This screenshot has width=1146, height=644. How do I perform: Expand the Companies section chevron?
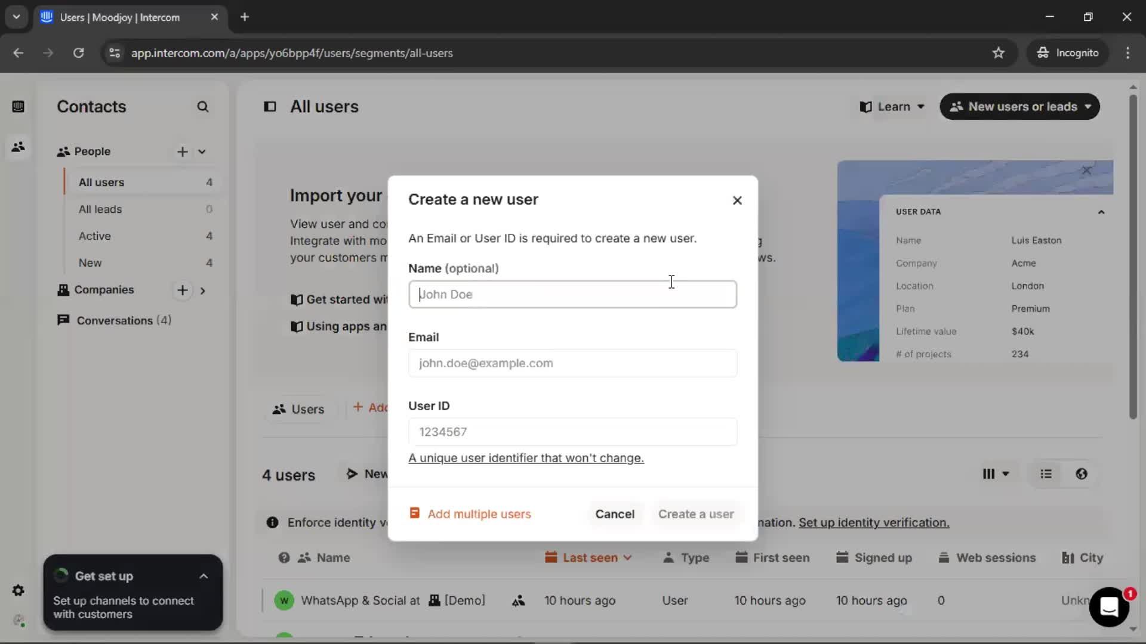pos(203,290)
